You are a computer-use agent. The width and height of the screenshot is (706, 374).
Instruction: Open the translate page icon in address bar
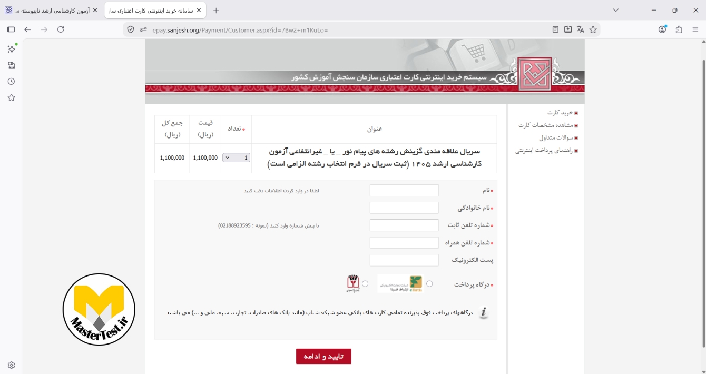[x=581, y=29]
